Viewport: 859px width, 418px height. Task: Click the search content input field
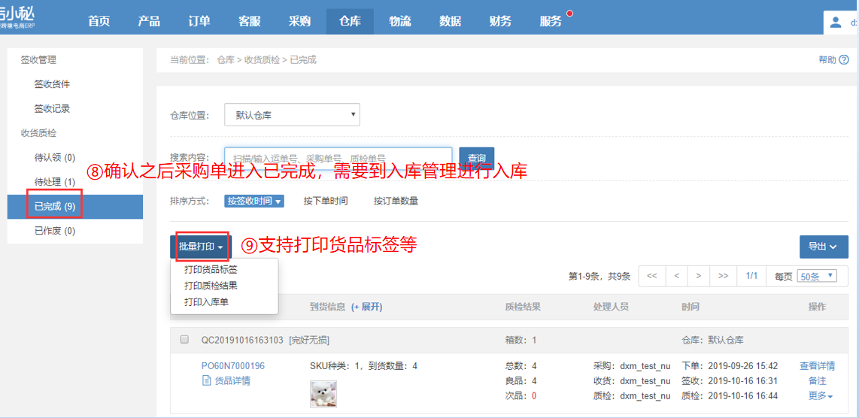coord(338,159)
